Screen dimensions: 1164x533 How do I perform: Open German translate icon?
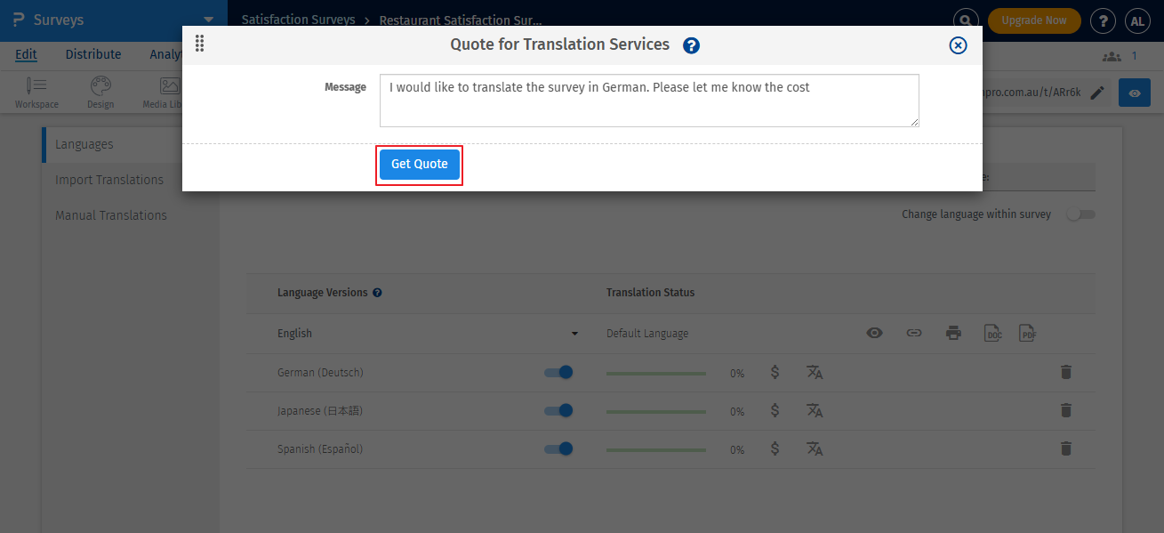pyautogui.click(x=815, y=372)
